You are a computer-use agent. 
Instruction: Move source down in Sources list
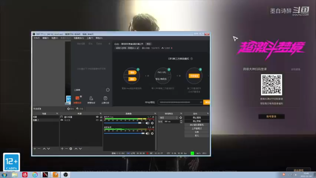pos(81,149)
